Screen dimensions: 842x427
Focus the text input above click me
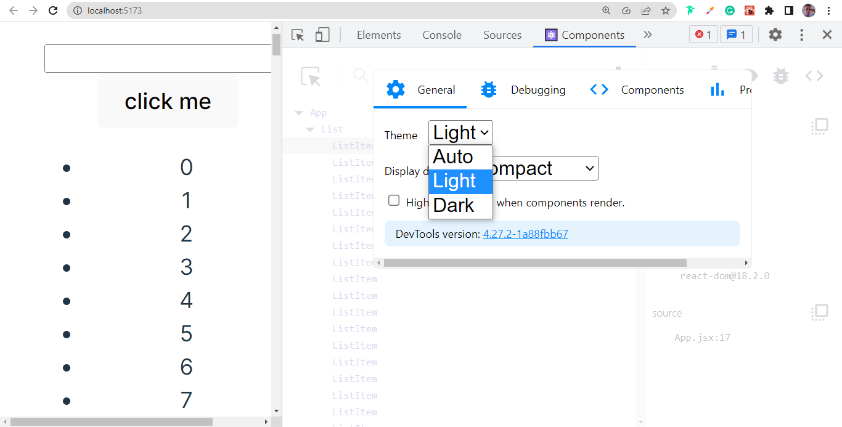click(x=158, y=59)
